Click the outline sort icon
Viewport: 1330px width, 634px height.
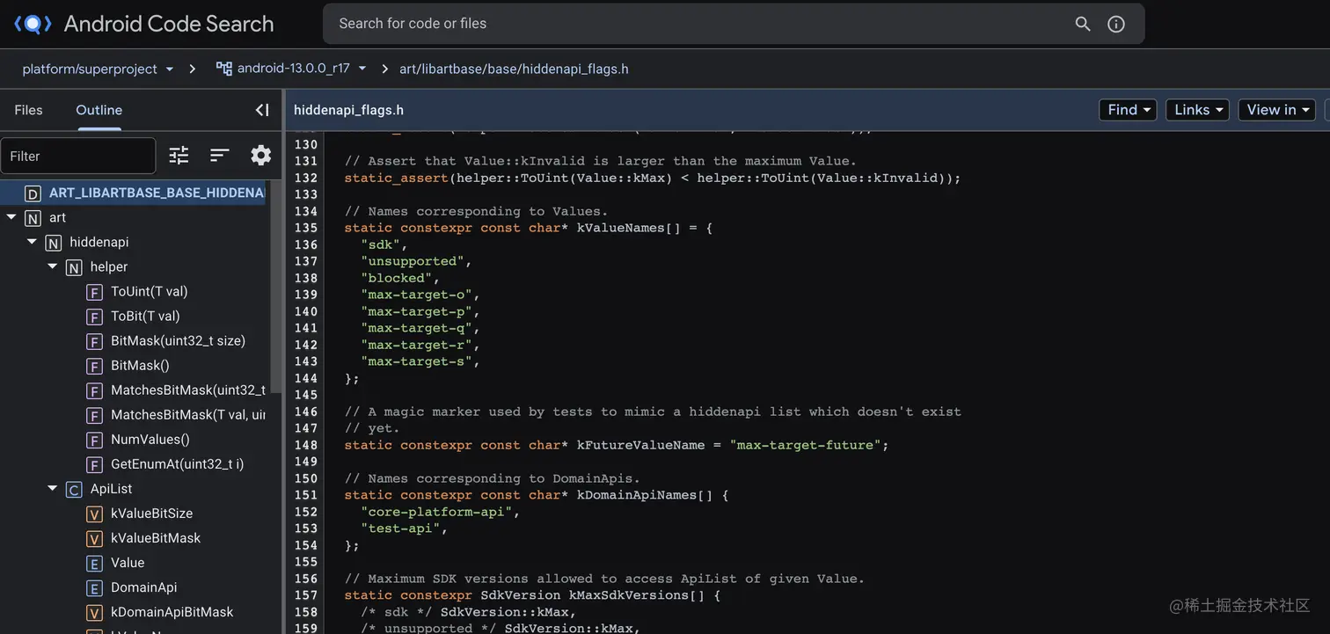[220, 156]
